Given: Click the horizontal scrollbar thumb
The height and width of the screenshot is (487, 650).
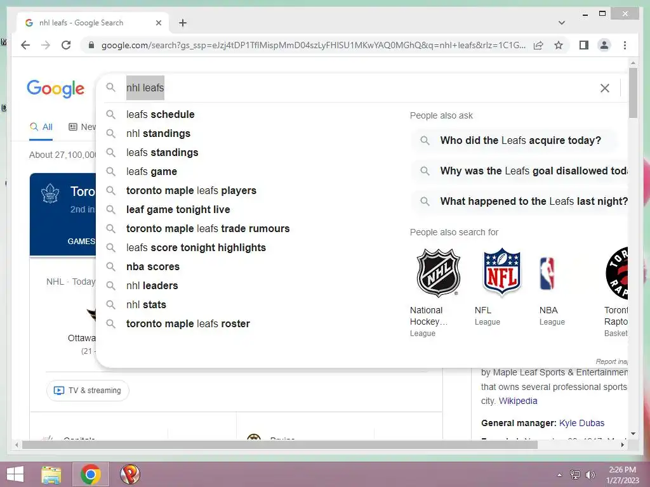Looking at the screenshot, I should 280,445.
